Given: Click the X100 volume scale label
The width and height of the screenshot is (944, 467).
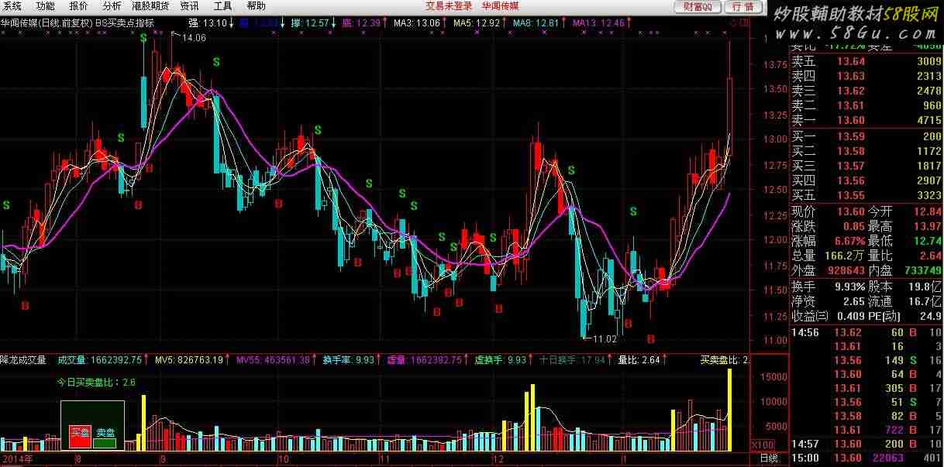Looking at the screenshot, I should point(762,445).
